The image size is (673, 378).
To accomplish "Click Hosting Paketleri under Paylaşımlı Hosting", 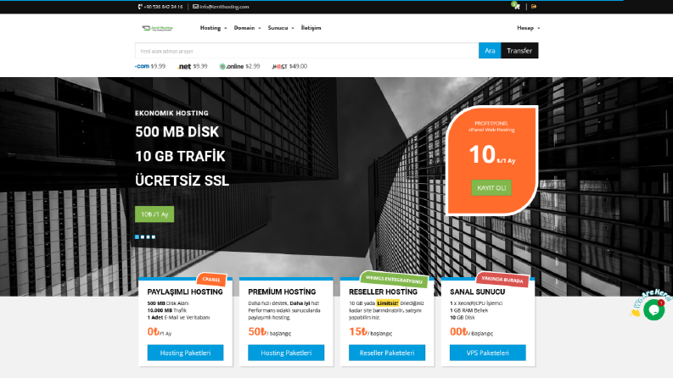I will pos(185,353).
